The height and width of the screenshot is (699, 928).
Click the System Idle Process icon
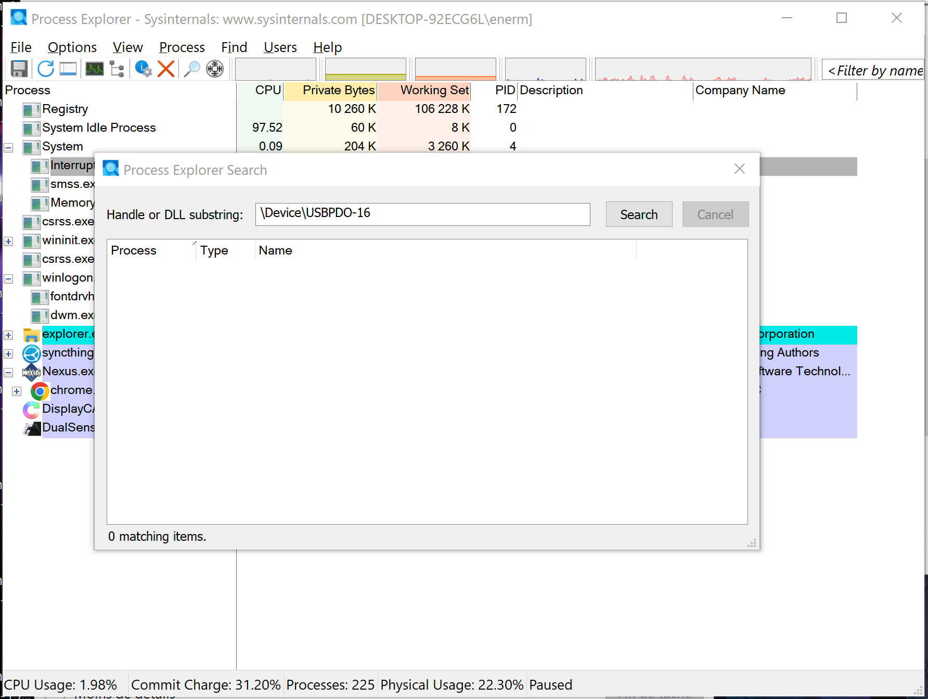coord(31,128)
